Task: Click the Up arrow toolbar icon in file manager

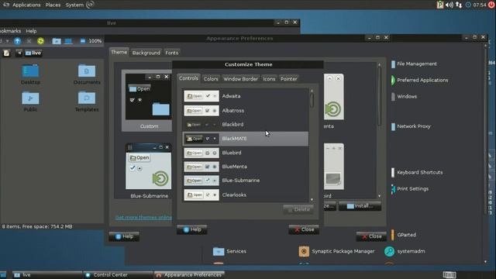Action: coord(17,41)
